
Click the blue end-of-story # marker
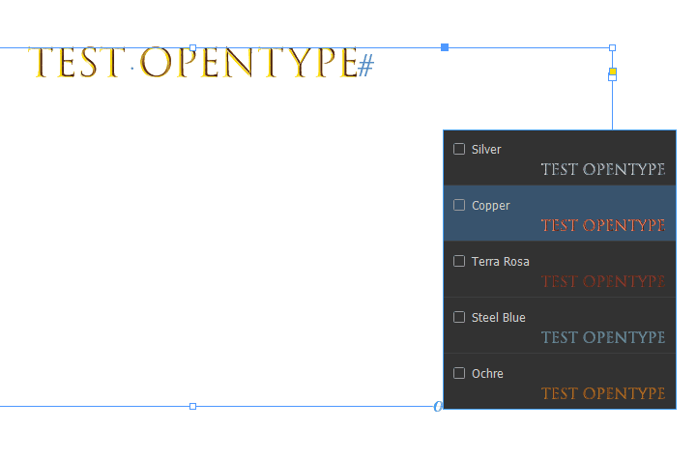(x=365, y=65)
